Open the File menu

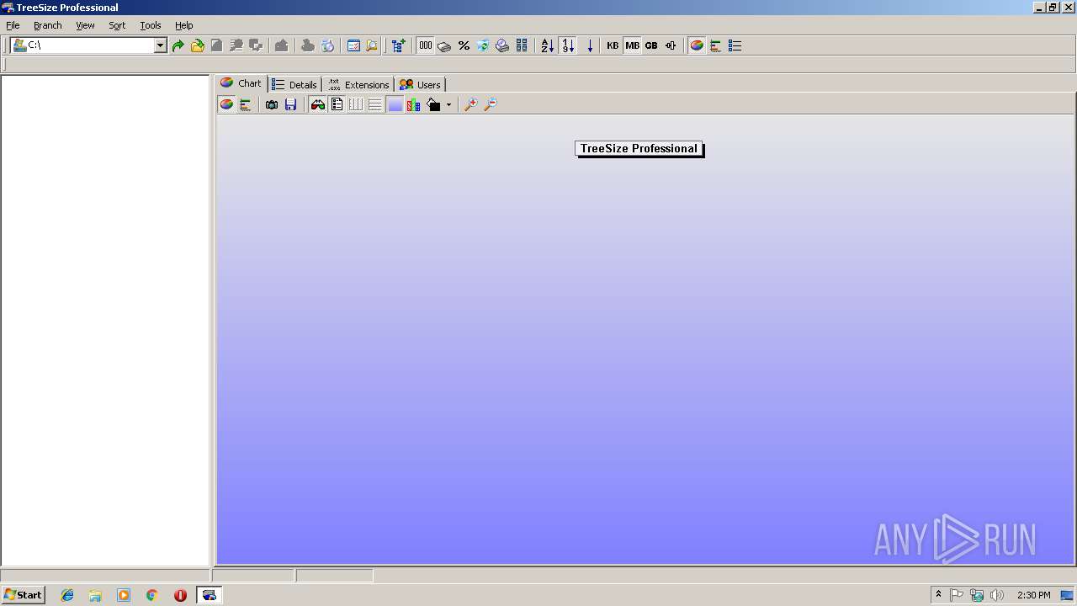[13, 25]
